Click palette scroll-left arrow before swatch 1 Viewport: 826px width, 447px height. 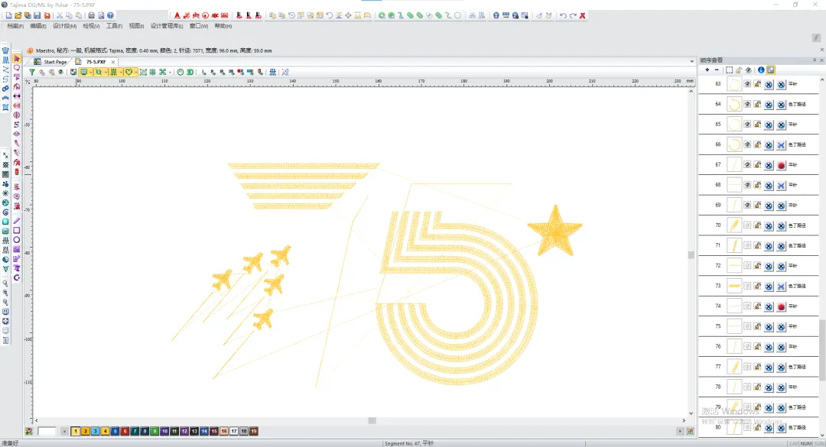pyautogui.click(x=64, y=431)
